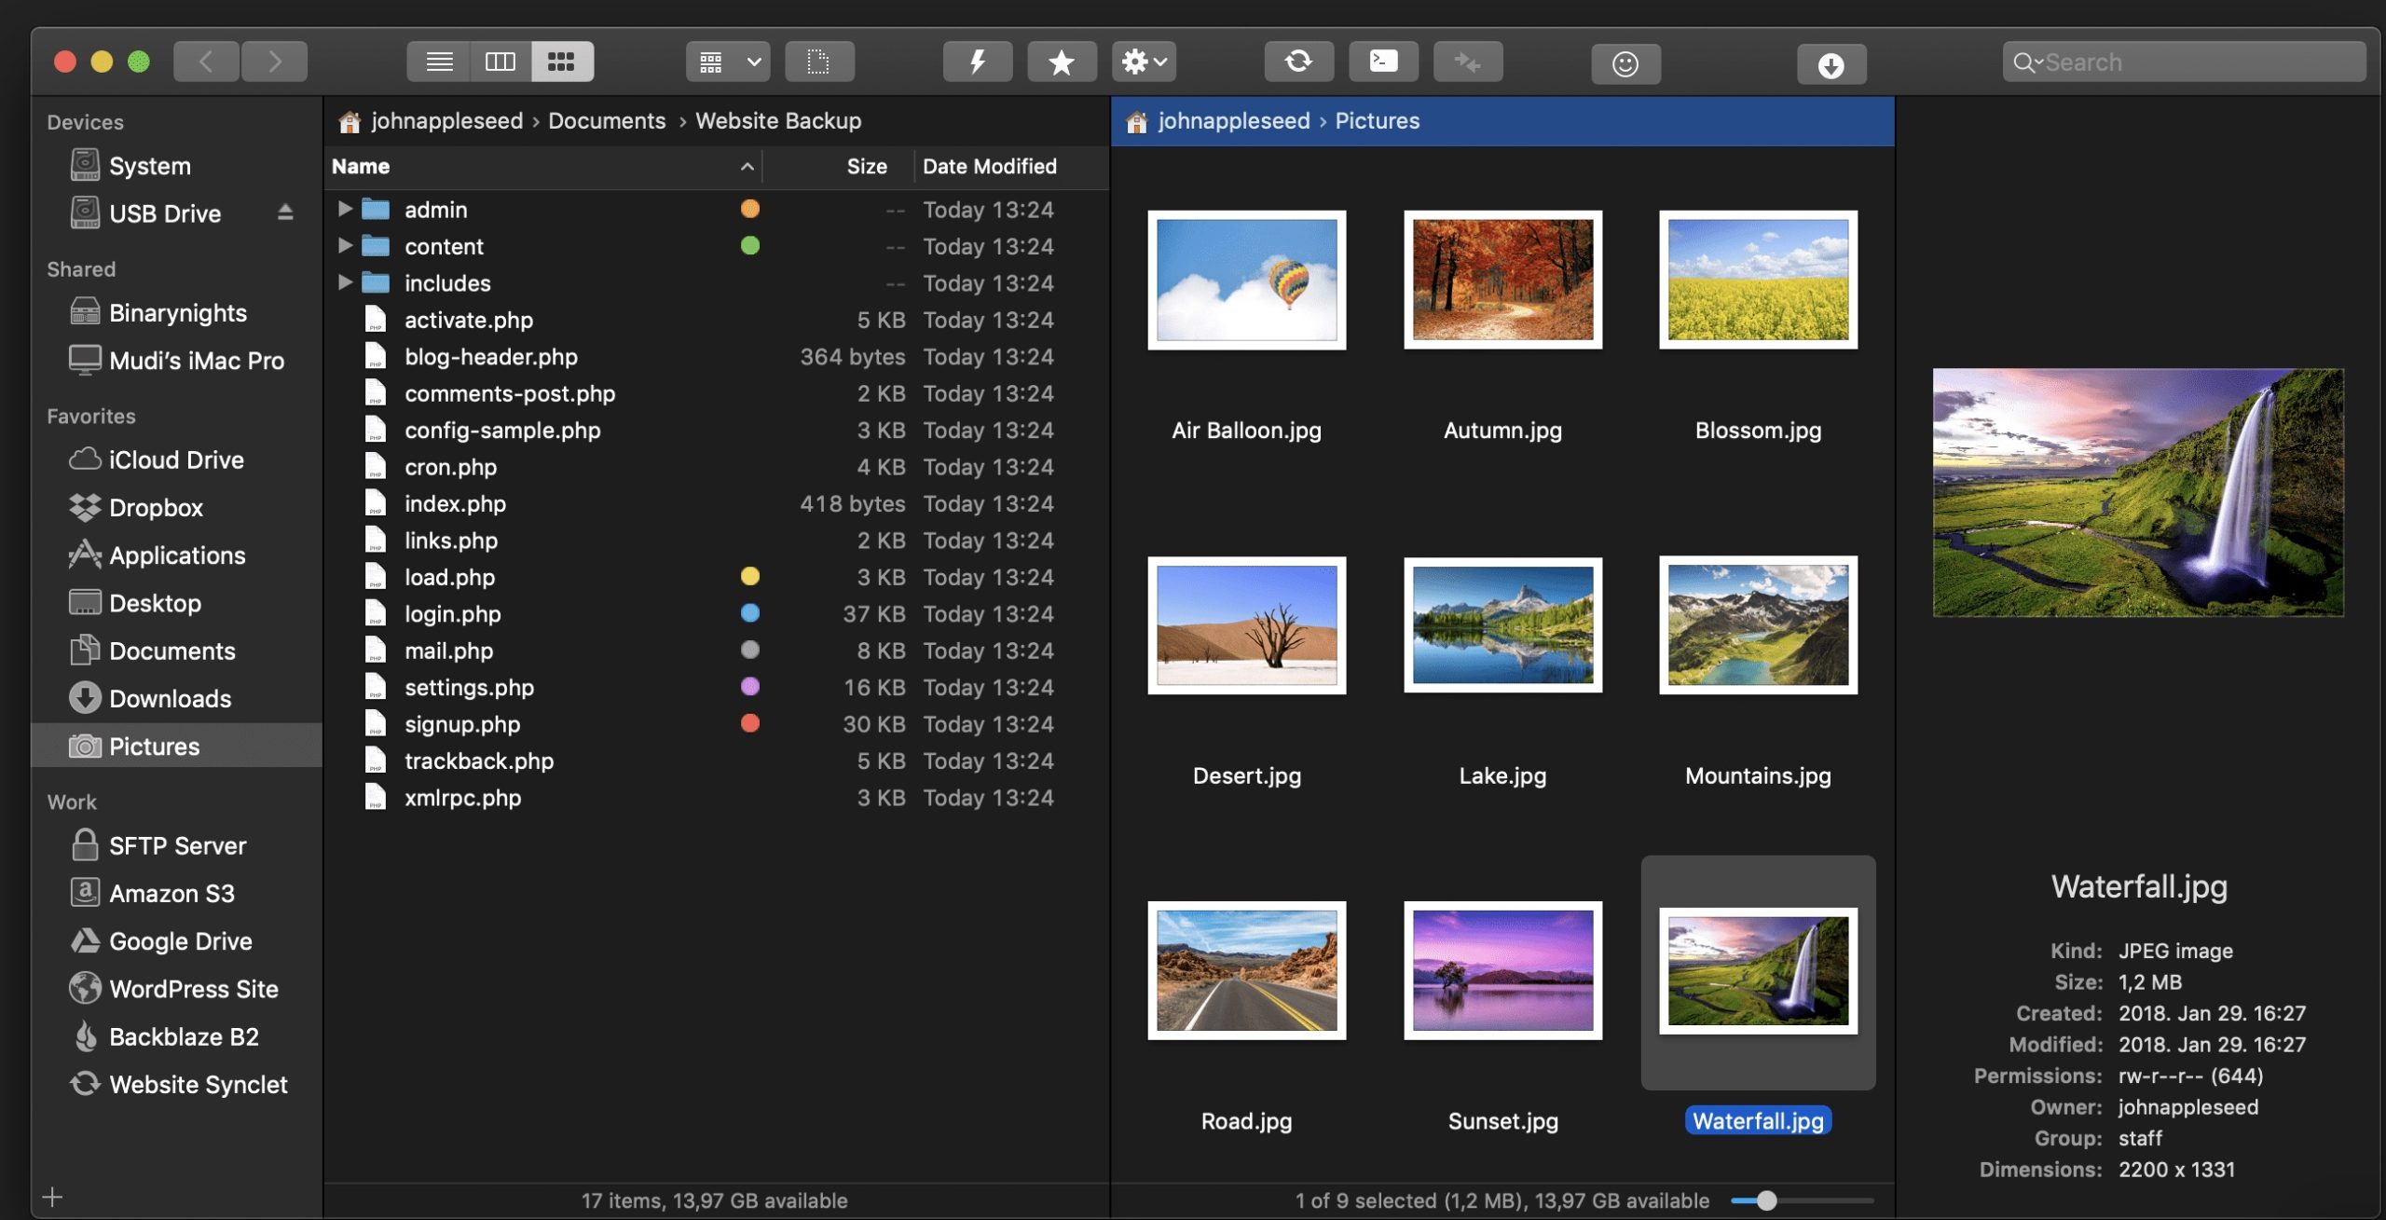Adjust the thumbnail size slider
Image resolution: width=2386 pixels, height=1220 pixels.
pyautogui.click(x=1766, y=1200)
